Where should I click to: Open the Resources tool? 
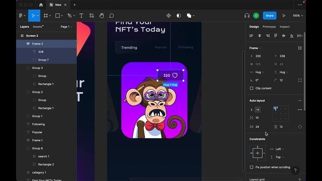[x=92, y=16]
